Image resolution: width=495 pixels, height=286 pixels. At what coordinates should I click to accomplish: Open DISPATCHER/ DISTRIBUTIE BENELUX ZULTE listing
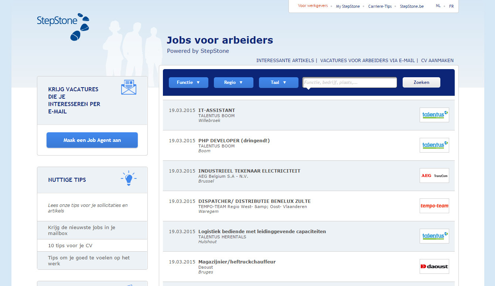coord(255,201)
